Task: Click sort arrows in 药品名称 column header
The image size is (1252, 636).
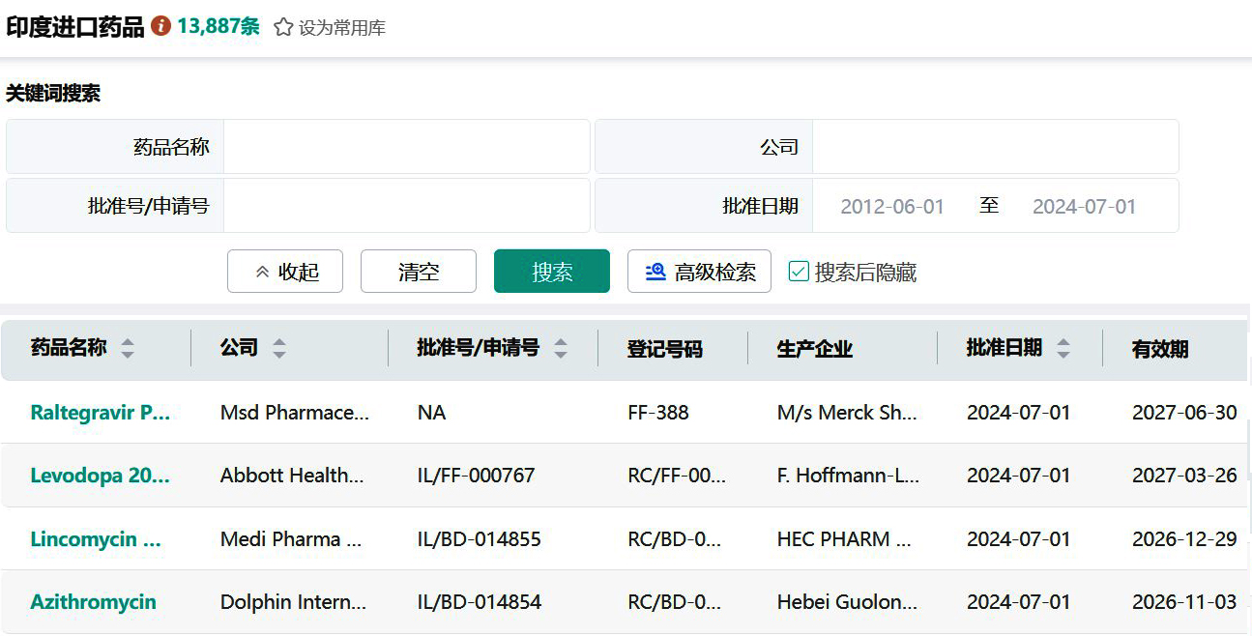Action: 128,349
